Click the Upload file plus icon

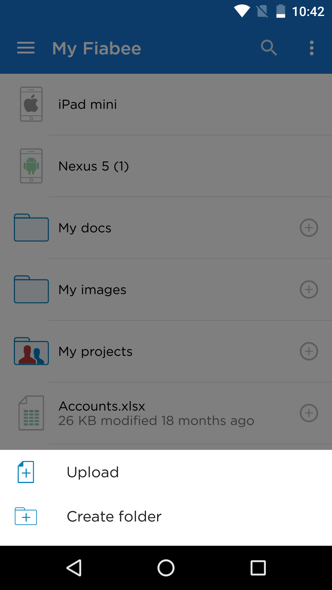pyautogui.click(x=26, y=472)
